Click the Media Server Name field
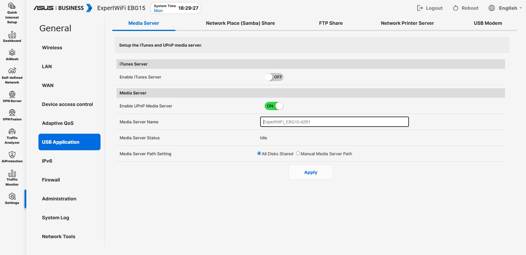The image size is (526, 255). point(334,122)
